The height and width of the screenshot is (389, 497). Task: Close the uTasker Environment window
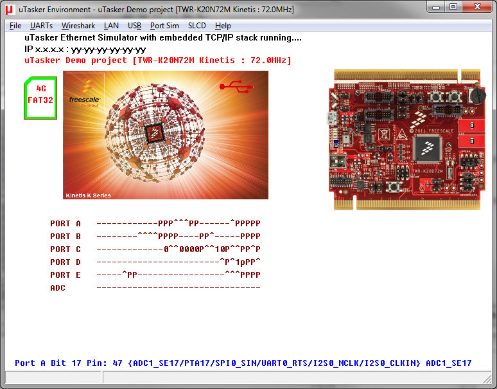pos(477,7)
